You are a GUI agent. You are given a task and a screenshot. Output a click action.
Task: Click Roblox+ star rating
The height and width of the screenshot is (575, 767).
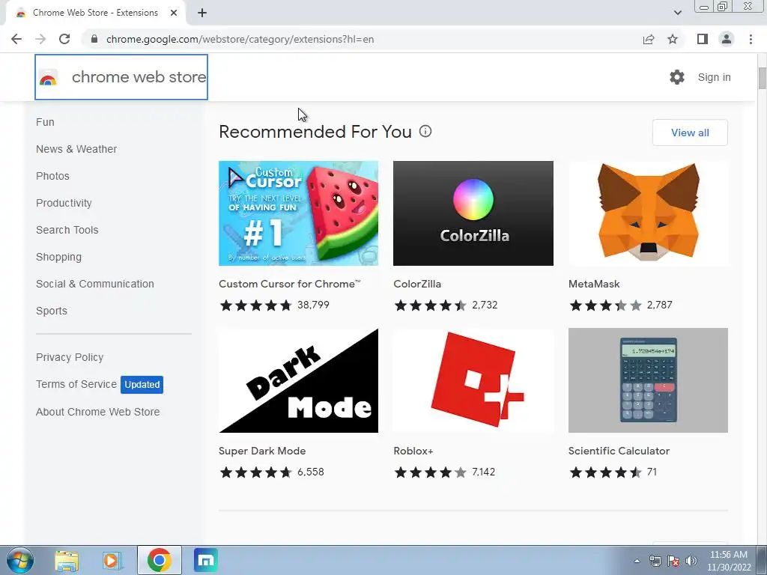point(431,472)
